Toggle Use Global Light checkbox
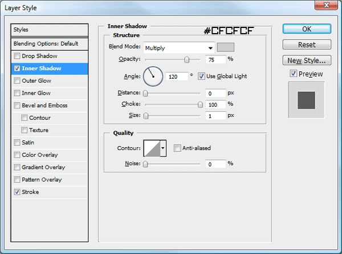 coord(201,76)
